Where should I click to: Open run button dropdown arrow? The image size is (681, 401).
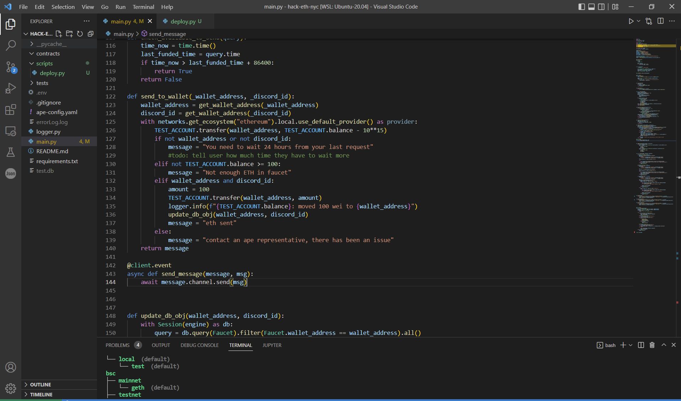[638, 21]
